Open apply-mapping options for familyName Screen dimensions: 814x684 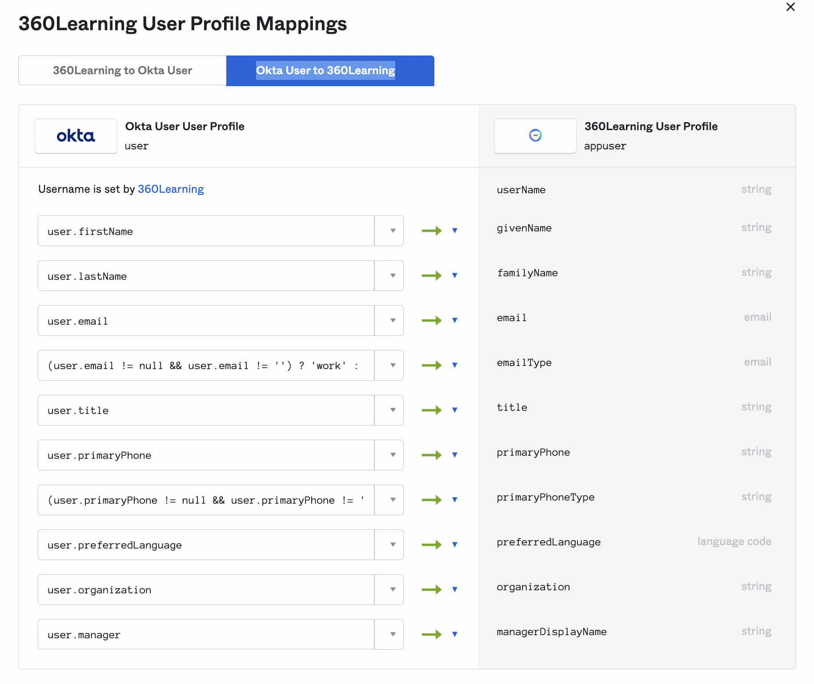(455, 275)
